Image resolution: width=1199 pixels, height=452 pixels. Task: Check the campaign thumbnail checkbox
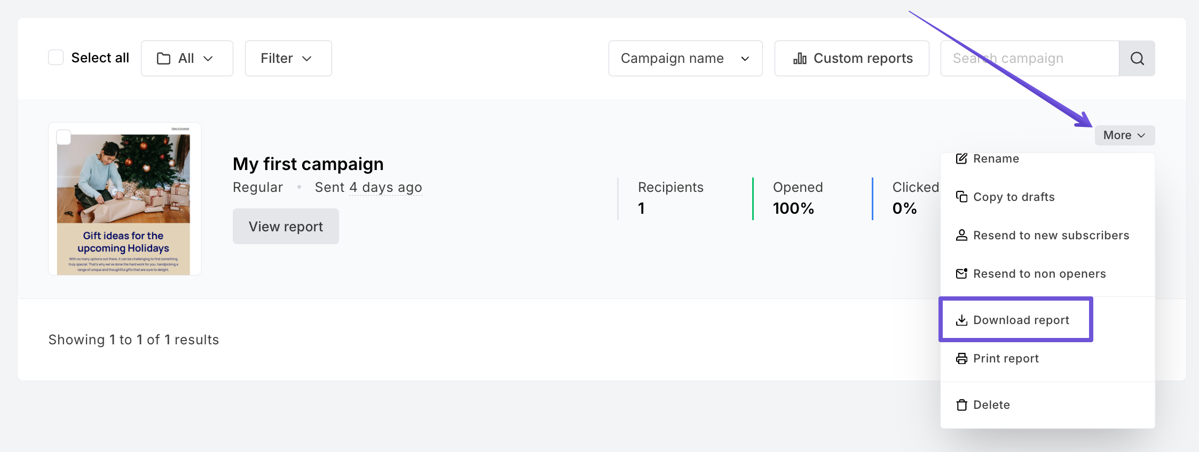coord(64,138)
